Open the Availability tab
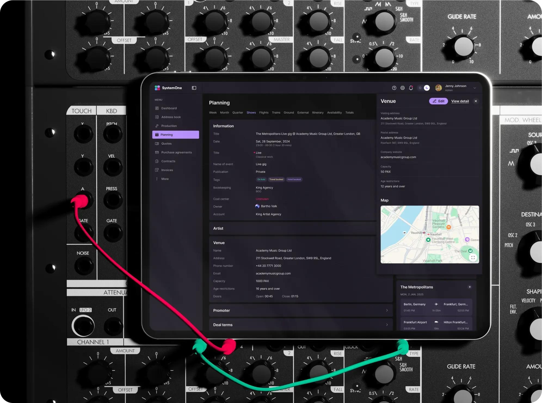542x403 pixels. [334, 113]
